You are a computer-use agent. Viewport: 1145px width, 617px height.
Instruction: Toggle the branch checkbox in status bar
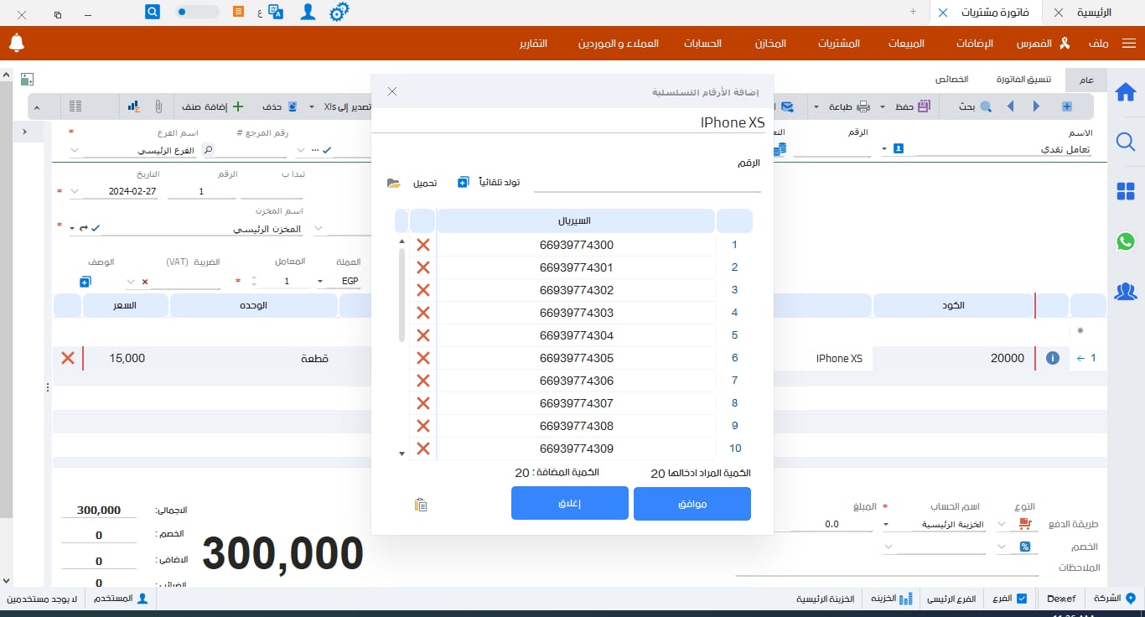[x=1020, y=599]
